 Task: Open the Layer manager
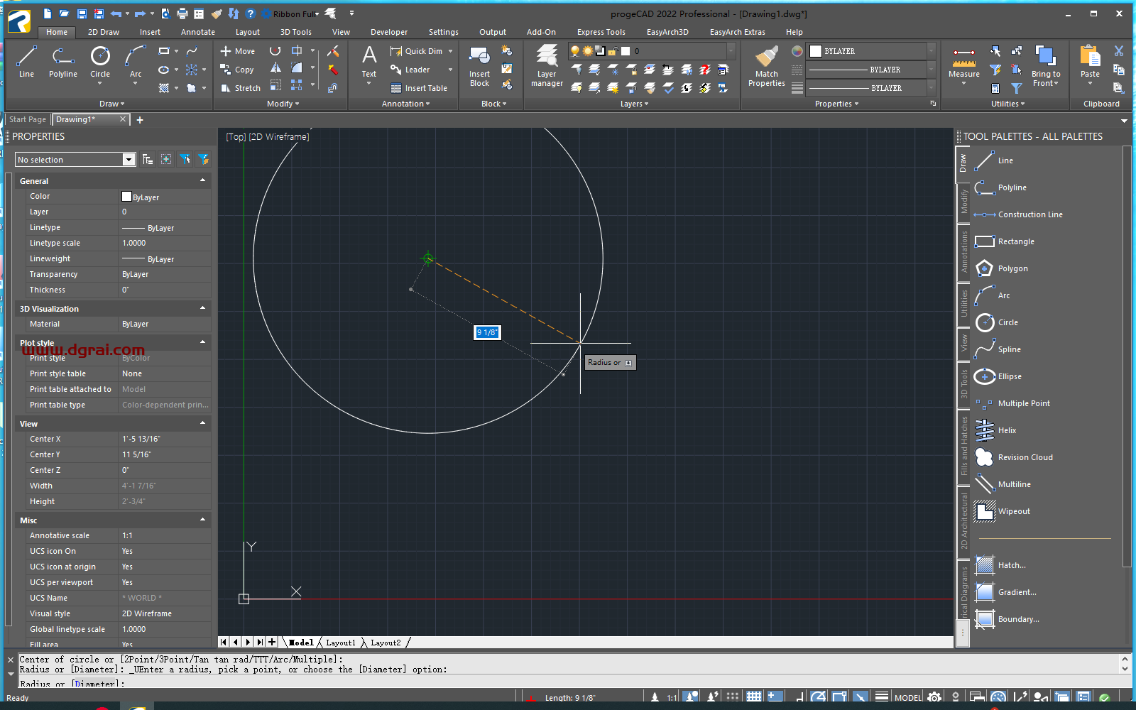[x=547, y=65]
